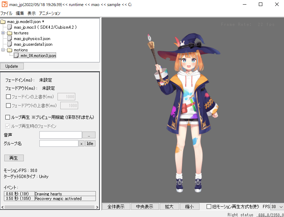Select the mao_jp.moc3 file icon
Viewport: 284px width, 217px height.
click(x=10, y=27)
